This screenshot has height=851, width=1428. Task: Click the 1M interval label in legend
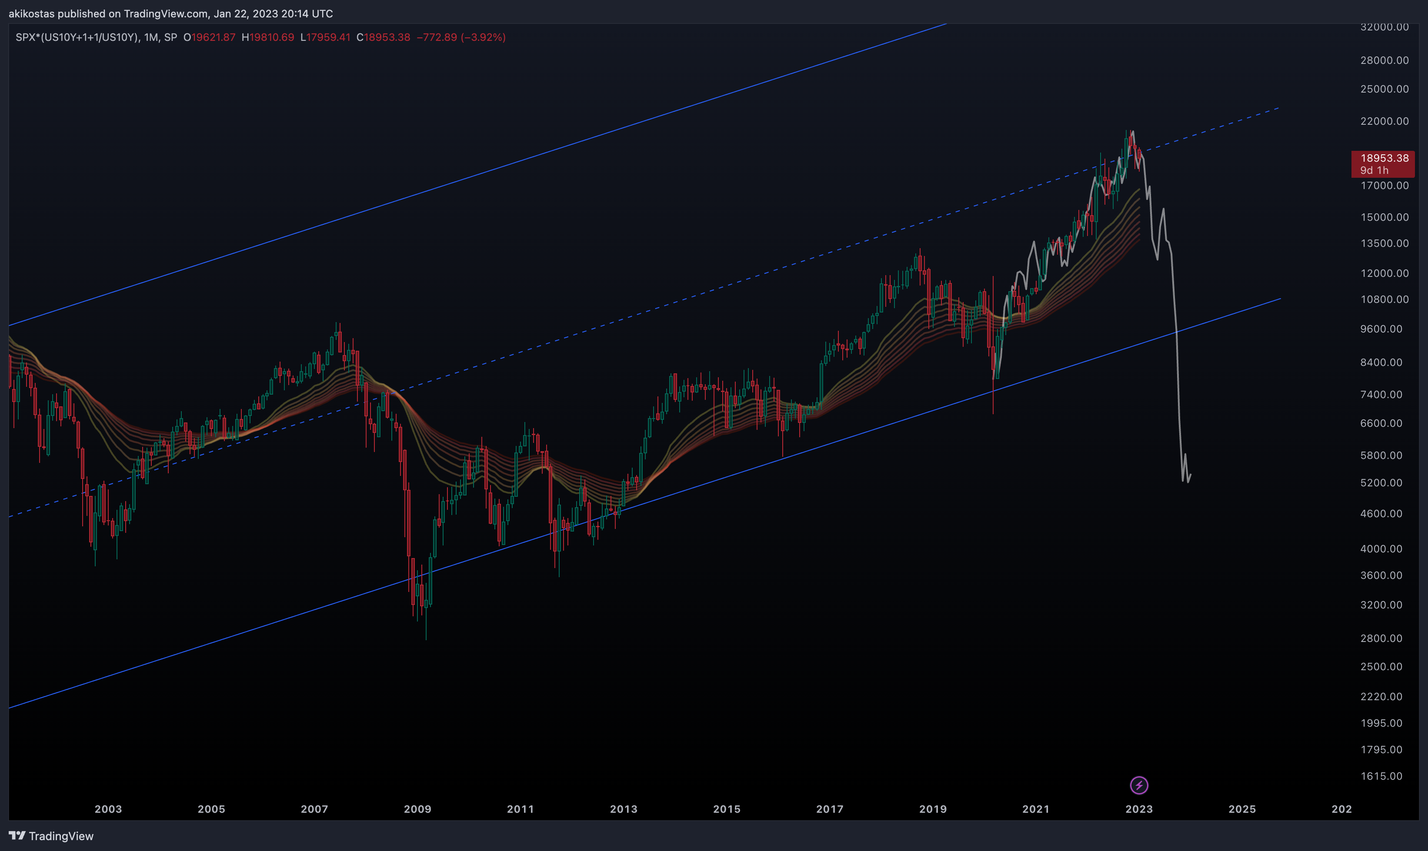[151, 37]
